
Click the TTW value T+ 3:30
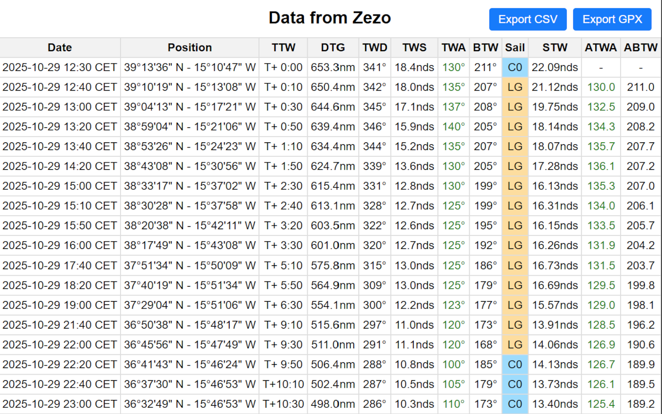coord(283,245)
